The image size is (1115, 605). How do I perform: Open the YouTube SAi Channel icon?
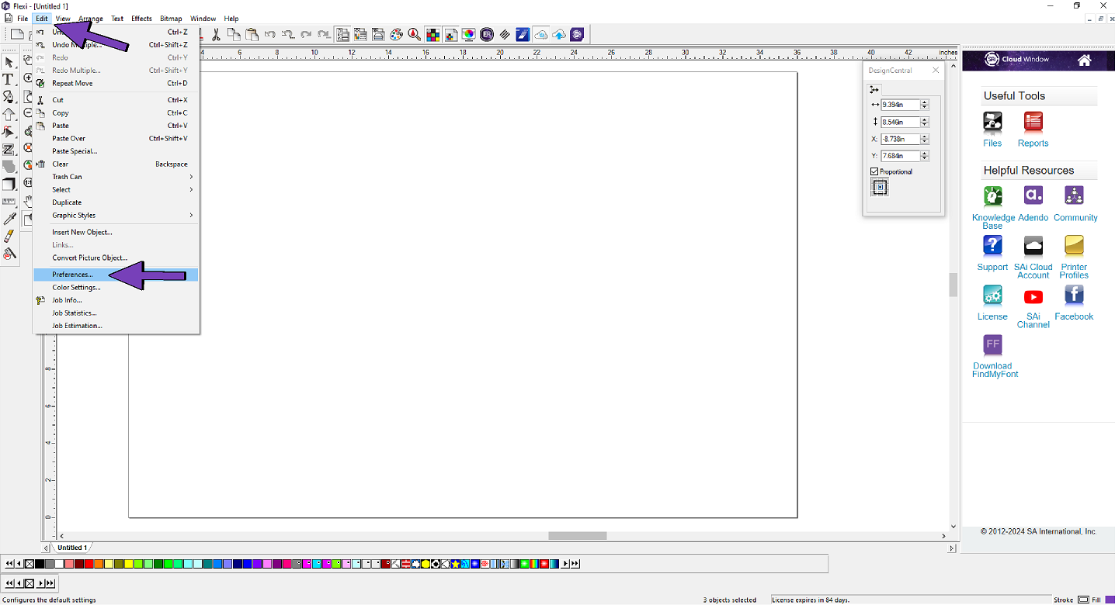(1033, 296)
